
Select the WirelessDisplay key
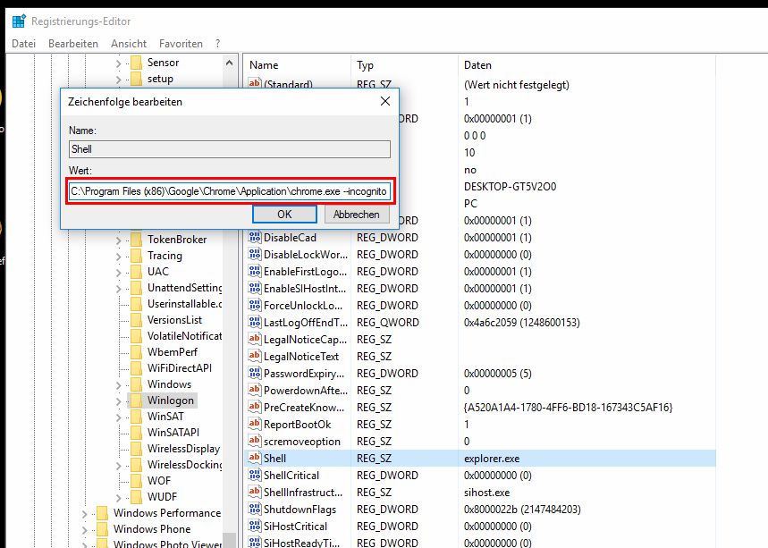click(x=183, y=449)
